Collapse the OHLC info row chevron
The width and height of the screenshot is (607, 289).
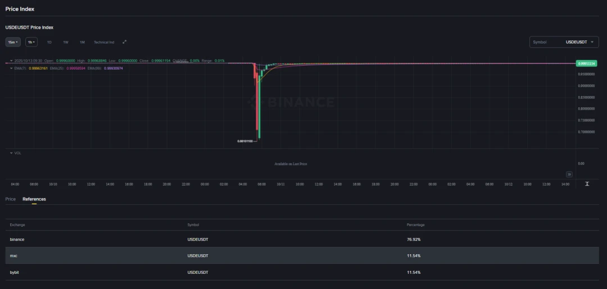(x=11, y=61)
